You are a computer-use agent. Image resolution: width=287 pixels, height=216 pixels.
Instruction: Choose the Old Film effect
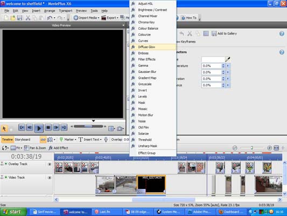pyautogui.click(x=153, y=127)
